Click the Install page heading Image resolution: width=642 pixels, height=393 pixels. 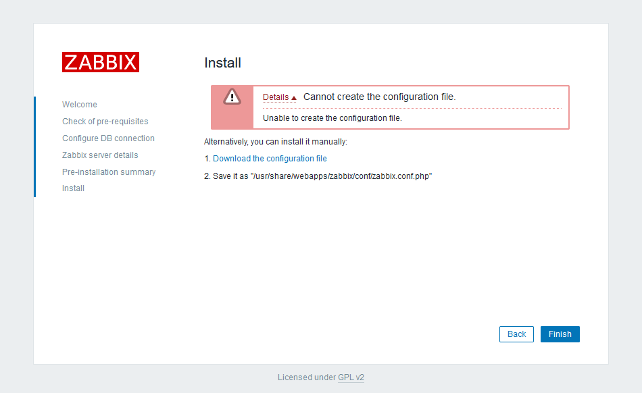click(x=223, y=63)
